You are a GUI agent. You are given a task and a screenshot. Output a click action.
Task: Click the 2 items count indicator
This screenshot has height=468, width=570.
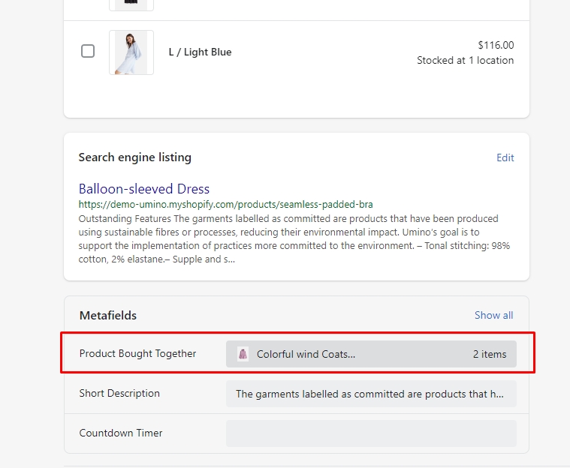tap(489, 354)
